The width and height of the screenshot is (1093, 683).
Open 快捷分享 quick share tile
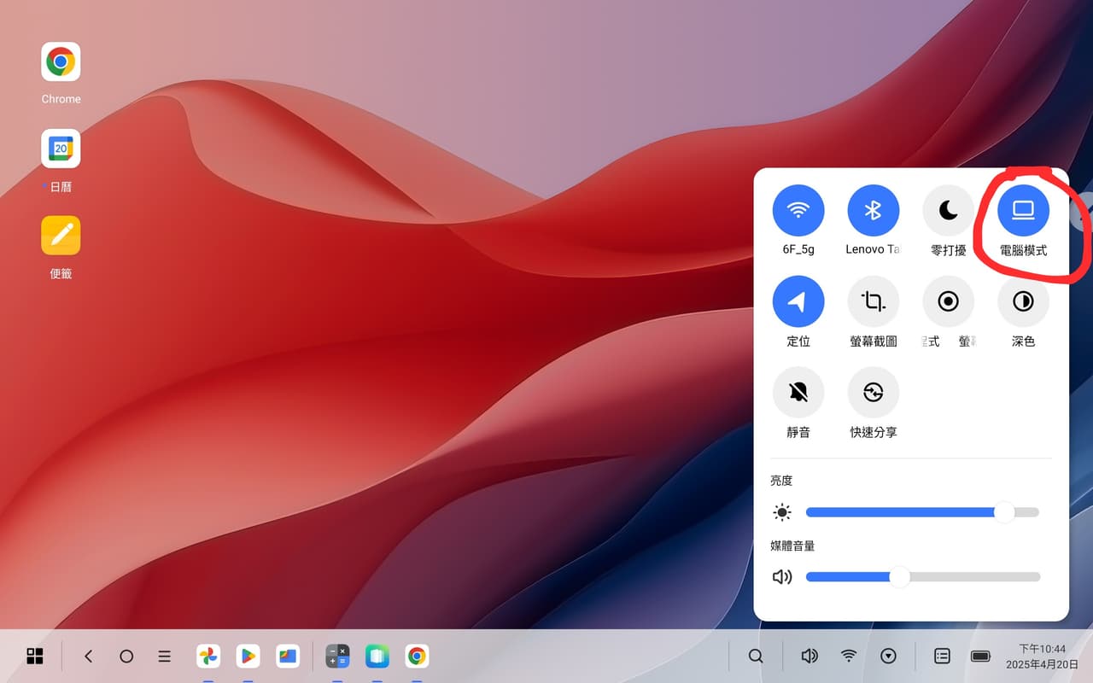coord(873,393)
